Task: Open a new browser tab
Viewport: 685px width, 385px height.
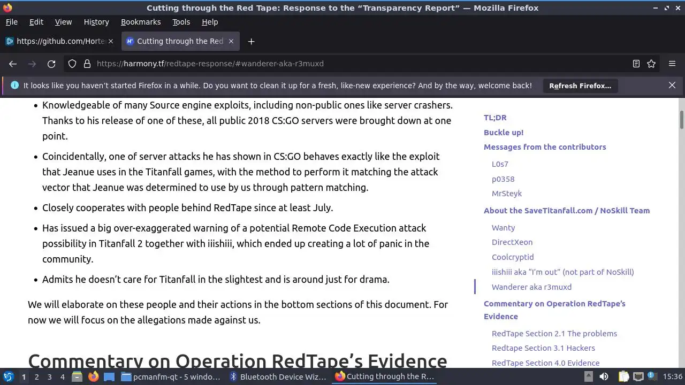Action: click(x=251, y=41)
